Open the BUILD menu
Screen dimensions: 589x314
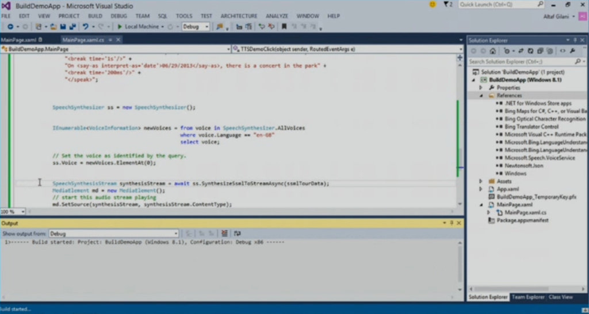coord(95,16)
